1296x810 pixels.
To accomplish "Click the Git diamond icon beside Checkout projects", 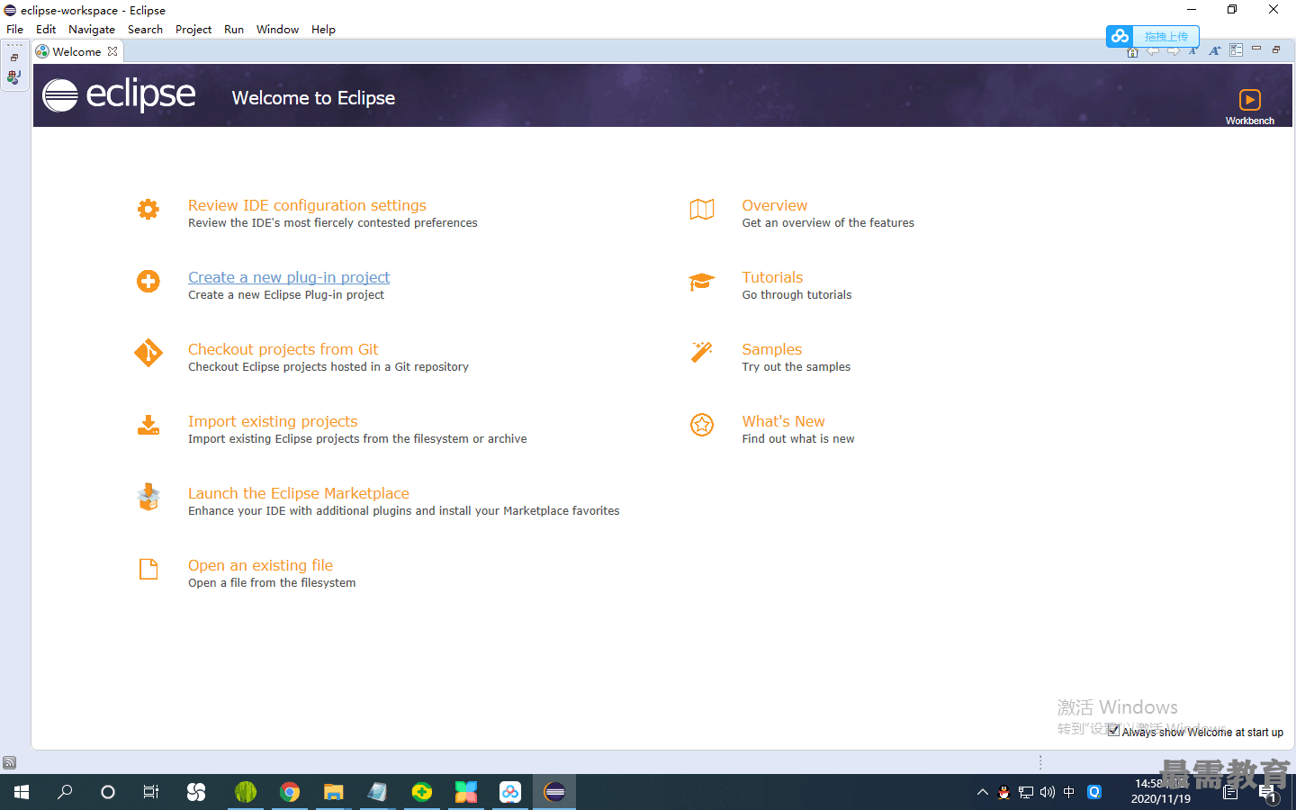I will [148, 353].
